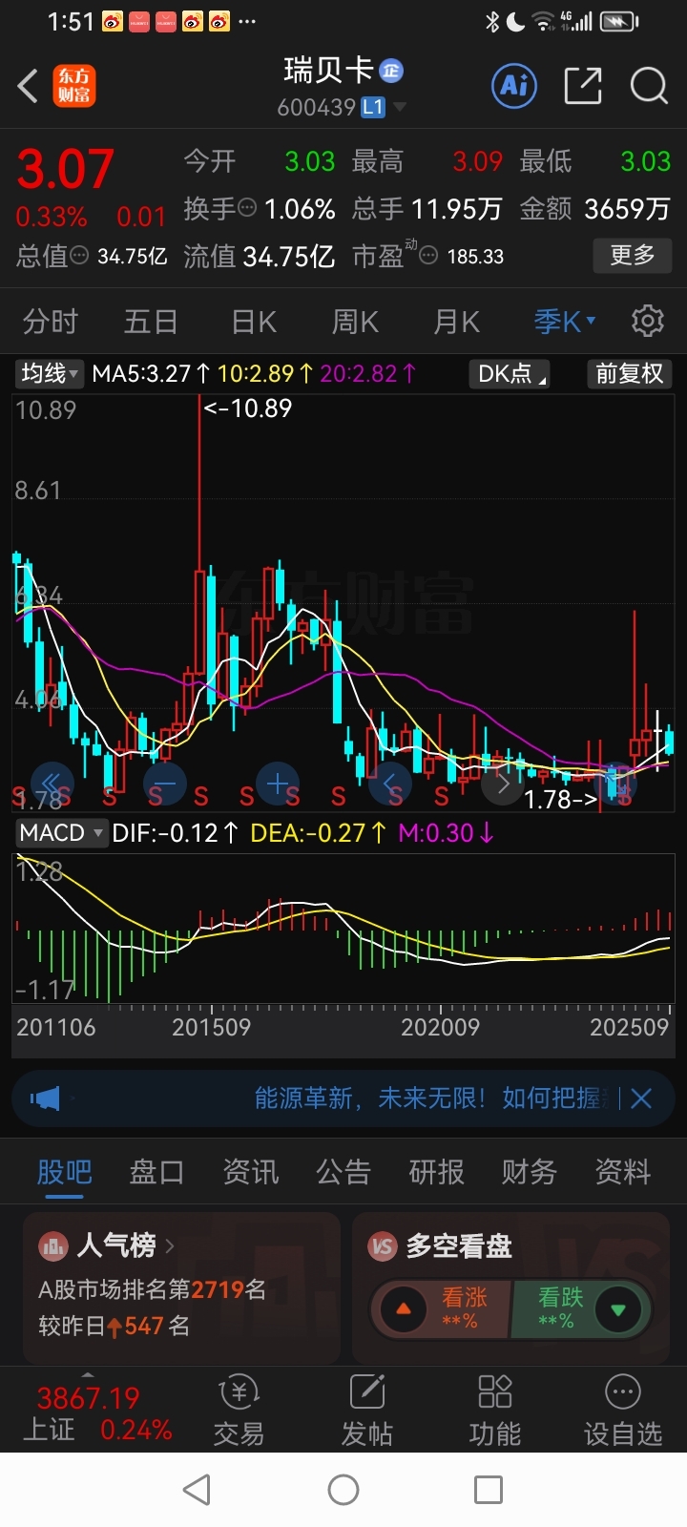The width and height of the screenshot is (687, 1527).
Task: Open the 公告 tab
Action: [x=343, y=1172]
